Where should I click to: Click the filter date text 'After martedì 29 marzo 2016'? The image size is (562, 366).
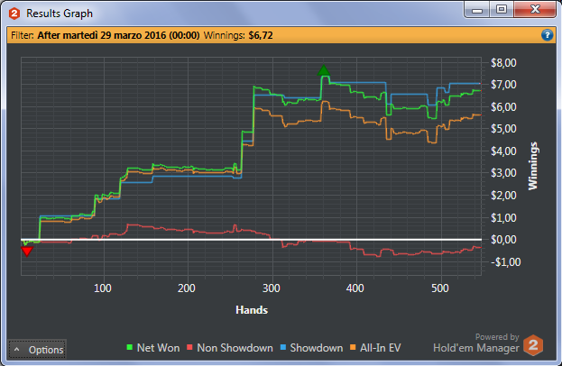point(102,35)
